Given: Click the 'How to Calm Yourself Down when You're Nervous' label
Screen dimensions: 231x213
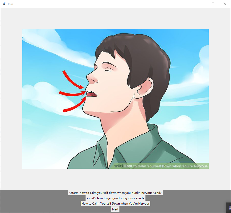Looking at the screenshot, I should coord(115,204).
